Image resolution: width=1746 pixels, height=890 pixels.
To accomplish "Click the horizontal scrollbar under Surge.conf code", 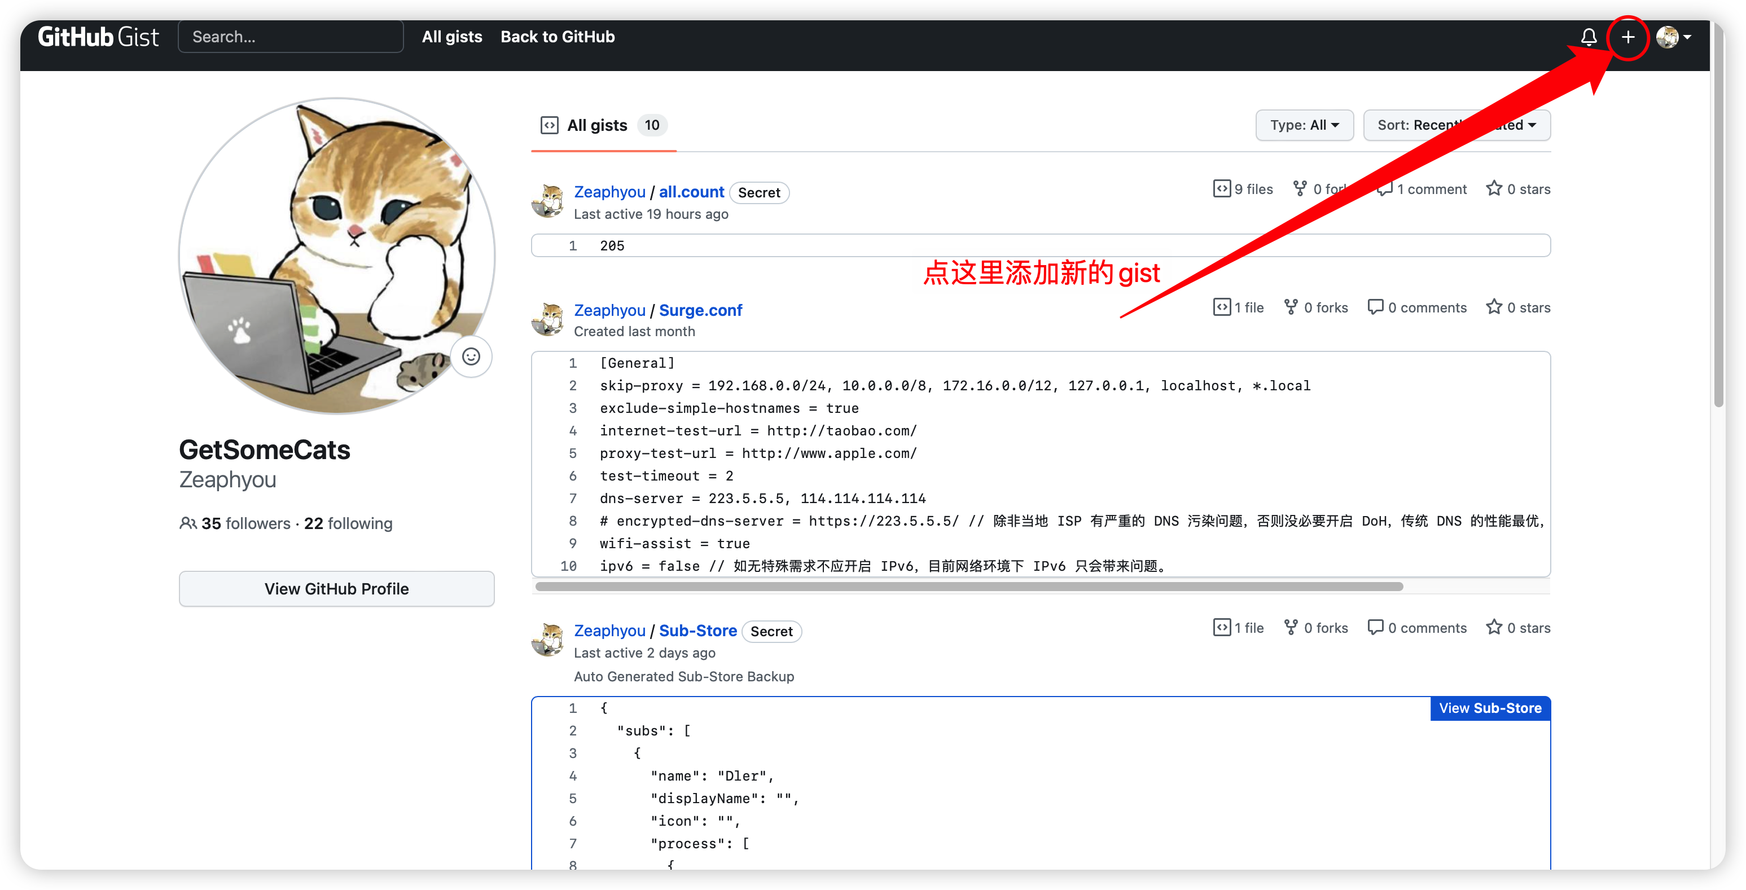I will point(969,587).
